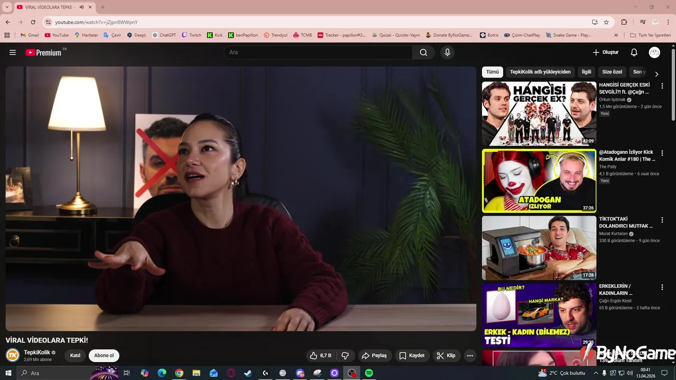Screen dimensions: 676x380
Task: Open the more actions menu under the video
Action: coord(470,356)
